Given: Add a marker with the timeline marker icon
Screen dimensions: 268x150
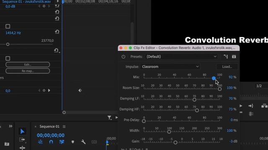Looking at the screenshot, I should pyautogui.click(x=73, y=142).
